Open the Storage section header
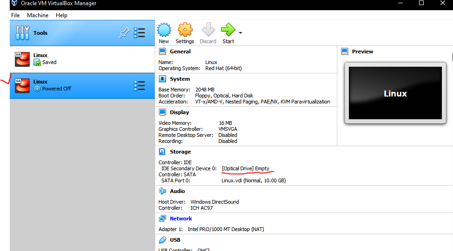The width and height of the screenshot is (453, 251). [x=180, y=152]
